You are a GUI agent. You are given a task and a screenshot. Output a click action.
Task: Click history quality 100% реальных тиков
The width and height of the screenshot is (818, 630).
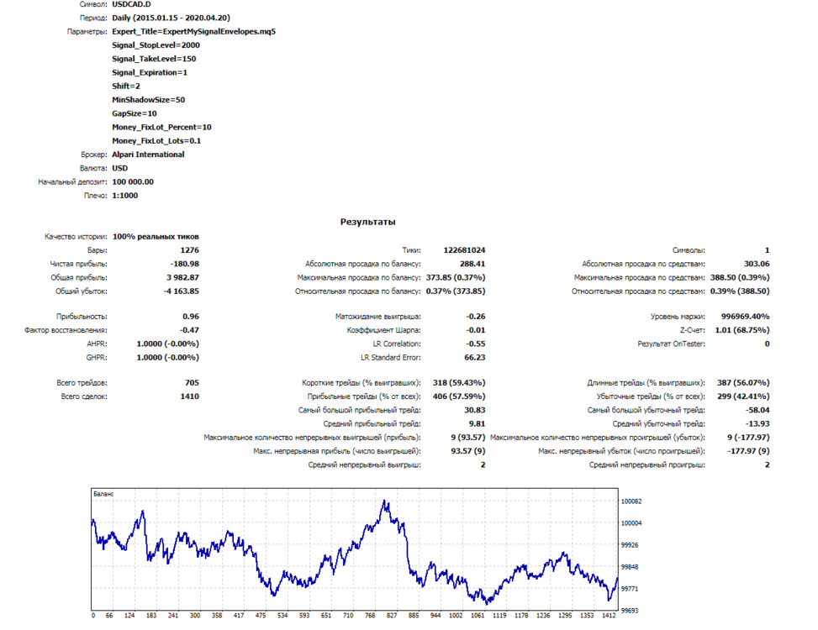coord(156,237)
